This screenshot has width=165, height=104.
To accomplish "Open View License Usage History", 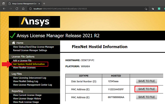I will tap(27, 98).
